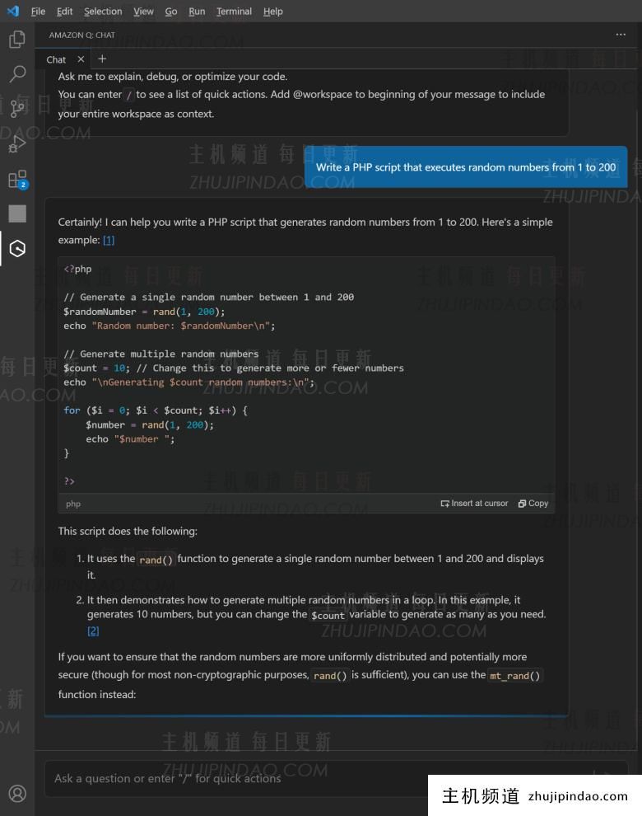Open the File menu
This screenshot has width=642, height=816.
click(38, 12)
